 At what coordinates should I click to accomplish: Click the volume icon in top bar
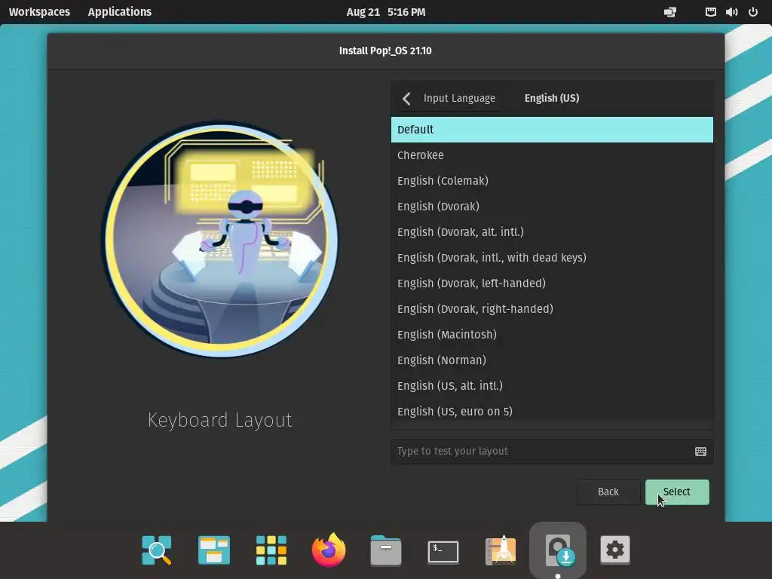pos(731,12)
